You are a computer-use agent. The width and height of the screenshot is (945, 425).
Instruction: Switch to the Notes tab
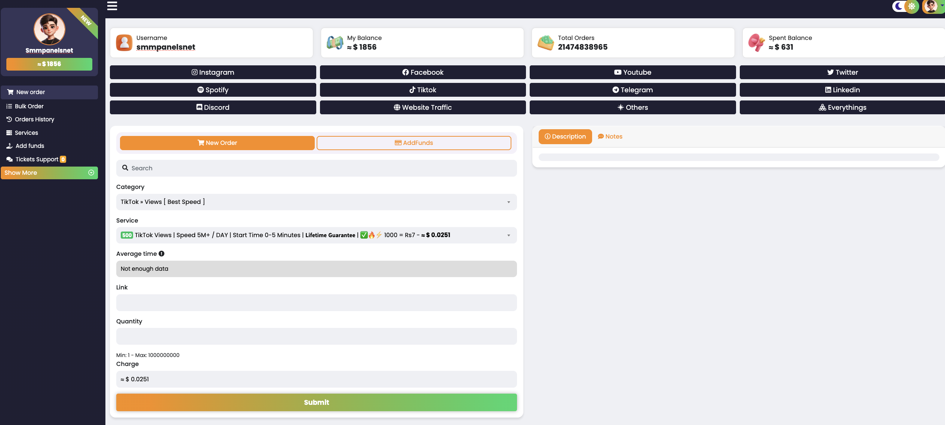(610, 137)
